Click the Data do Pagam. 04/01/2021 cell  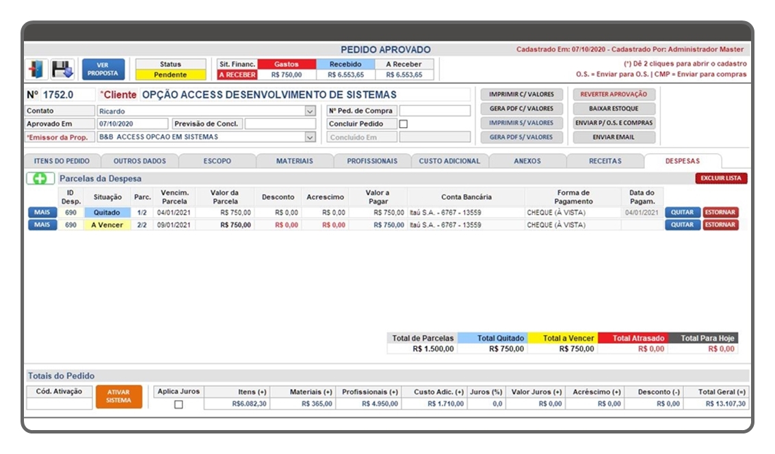coord(642,213)
